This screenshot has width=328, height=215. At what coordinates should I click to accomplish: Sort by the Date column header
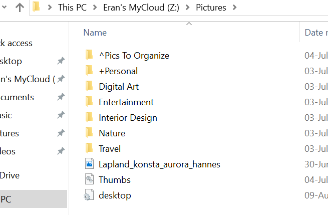pyautogui.click(x=316, y=33)
